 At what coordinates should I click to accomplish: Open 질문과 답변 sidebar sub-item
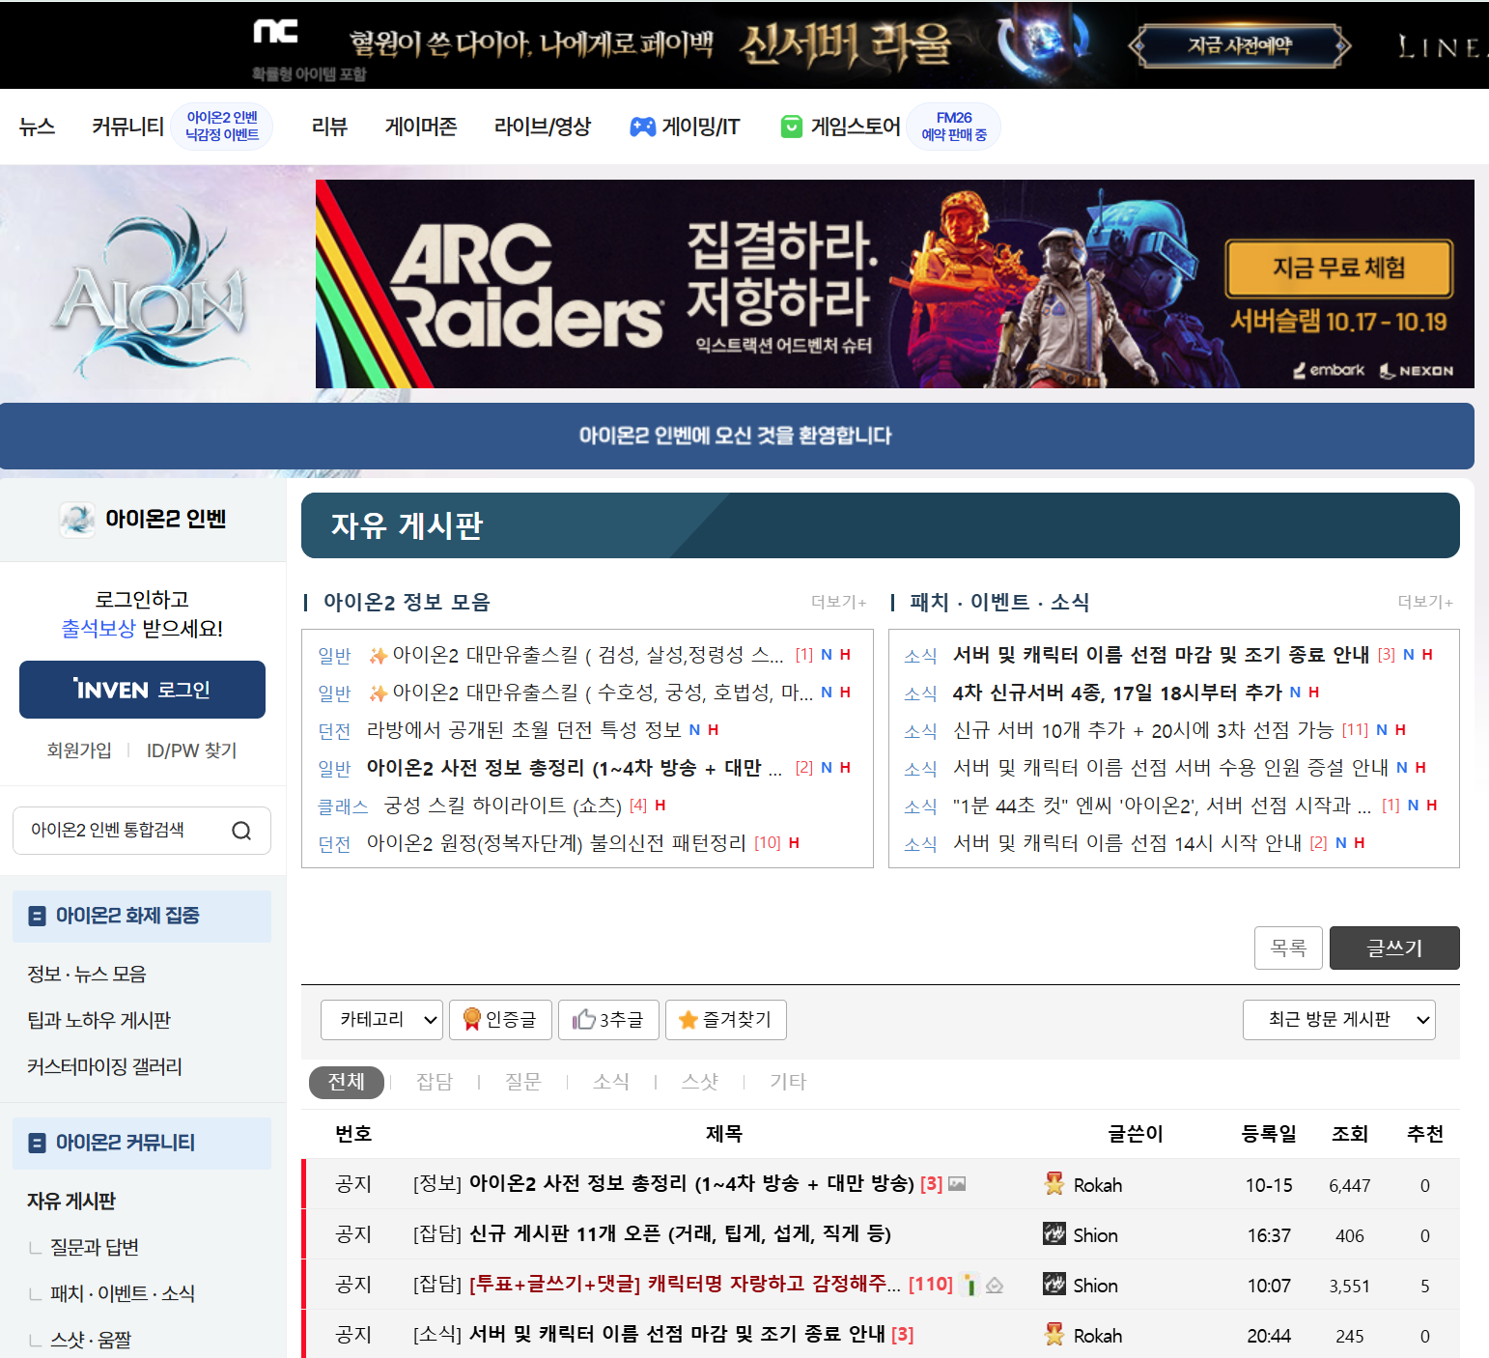tap(95, 1247)
